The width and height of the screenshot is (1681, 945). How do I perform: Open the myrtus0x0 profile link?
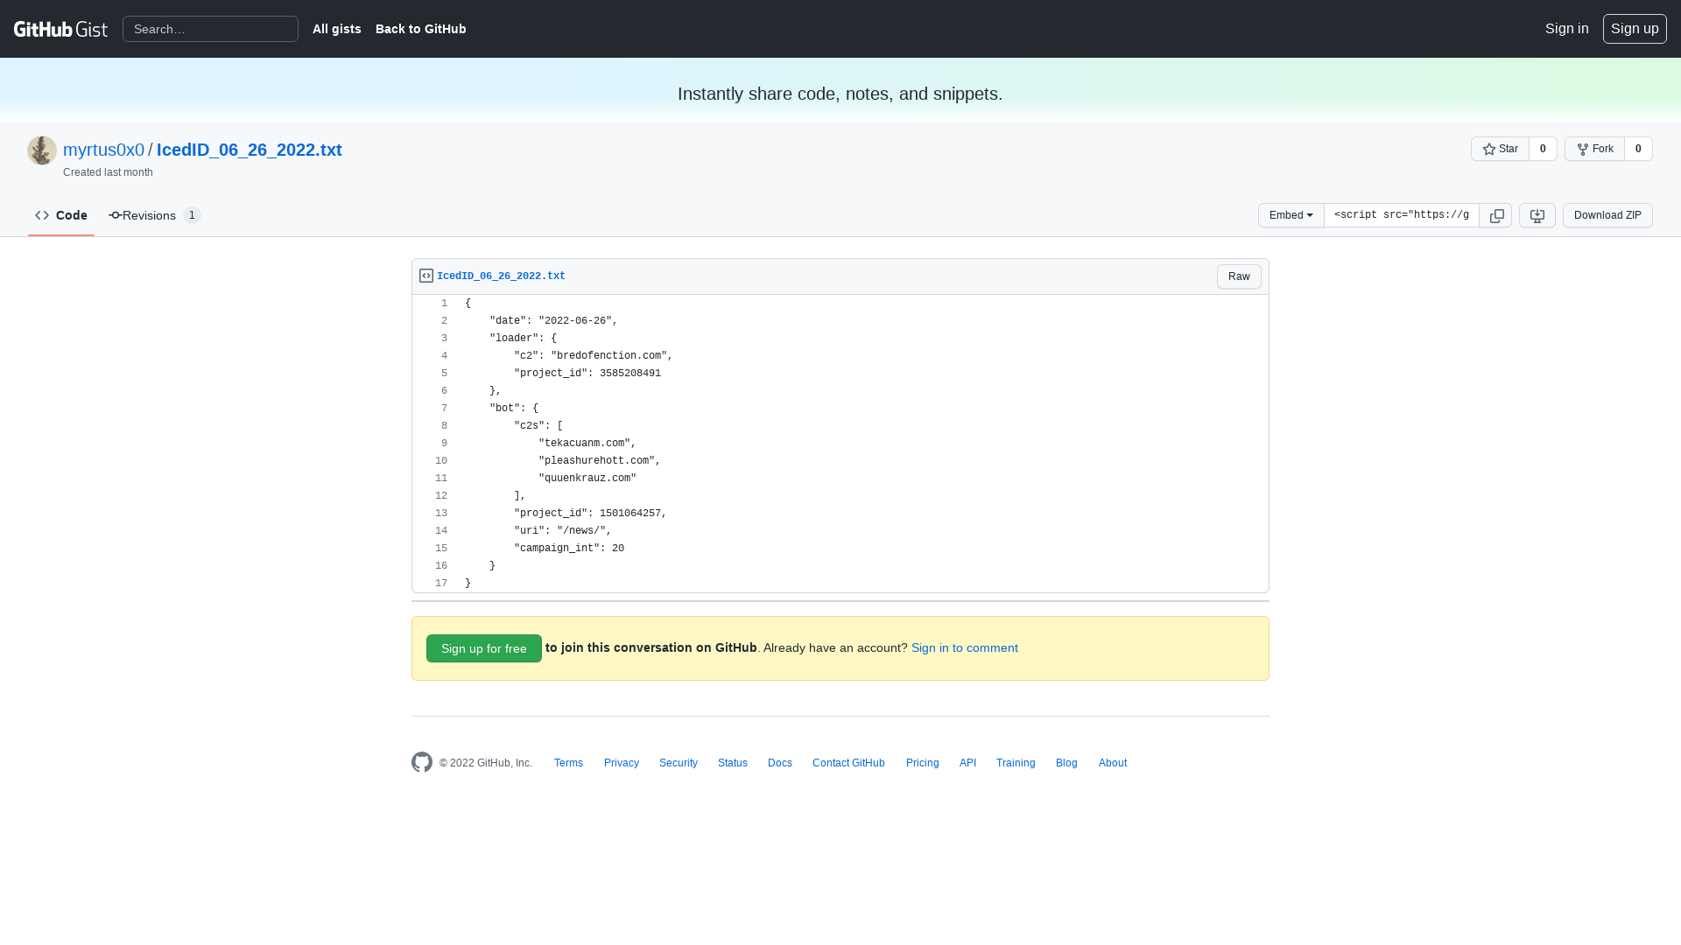click(103, 150)
